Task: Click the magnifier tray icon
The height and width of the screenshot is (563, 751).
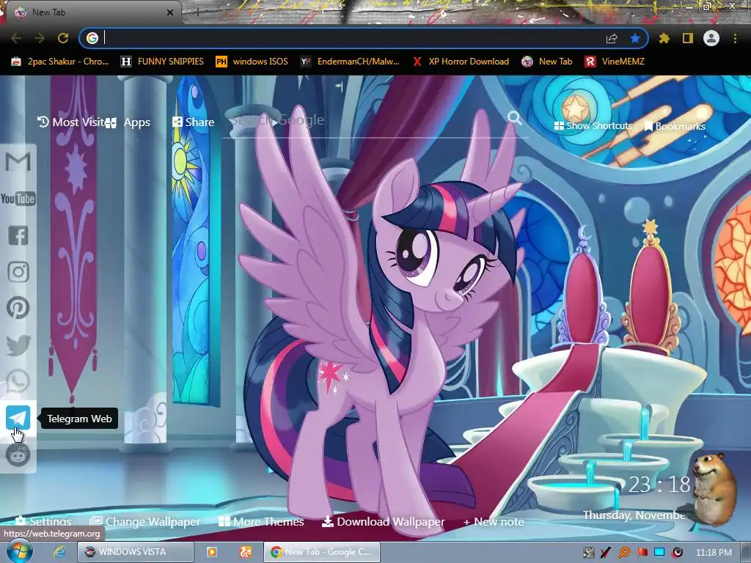Action: [623, 553]
